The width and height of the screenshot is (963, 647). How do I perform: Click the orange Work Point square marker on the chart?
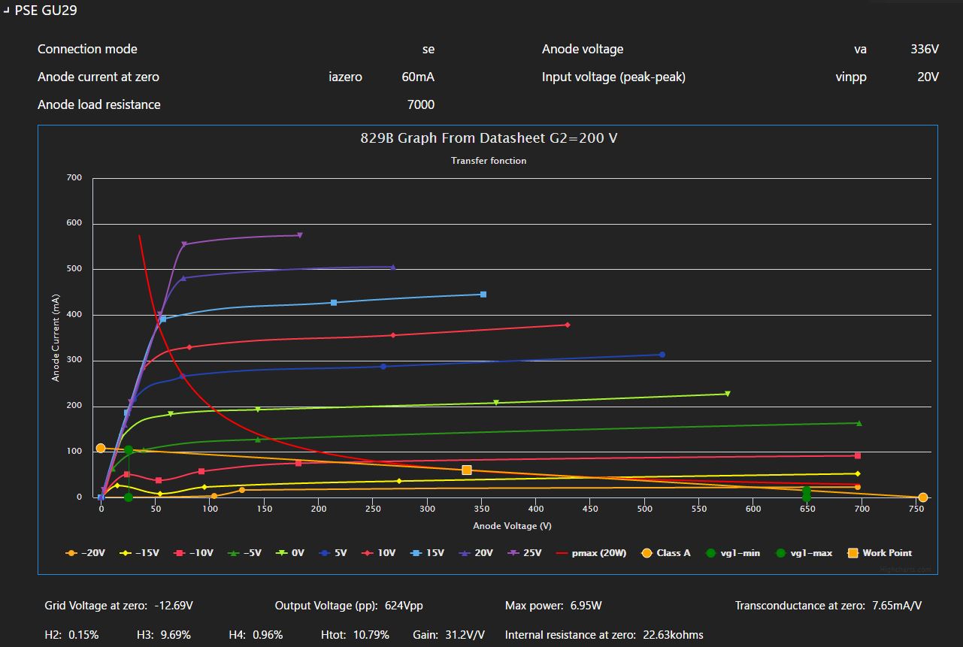pyautogui.click(x=467, y=470)
